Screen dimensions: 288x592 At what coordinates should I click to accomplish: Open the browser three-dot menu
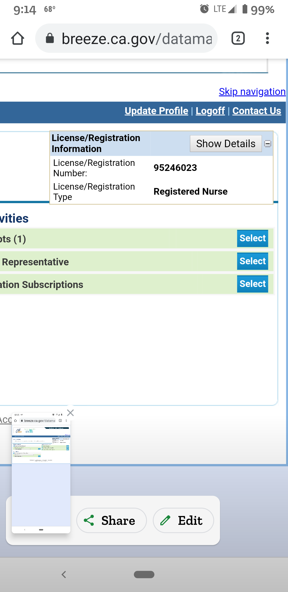point(267,38)
